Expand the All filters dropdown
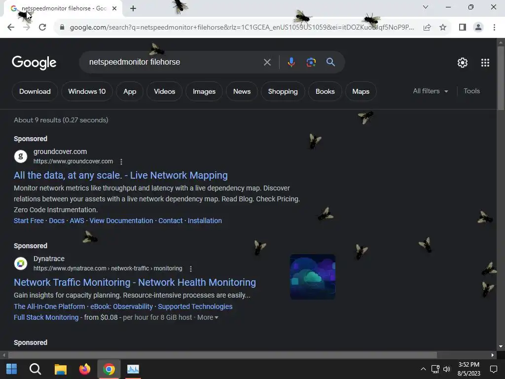Viewport: 505px width, 379px height. pyautogui.click(x=431, y=91)
